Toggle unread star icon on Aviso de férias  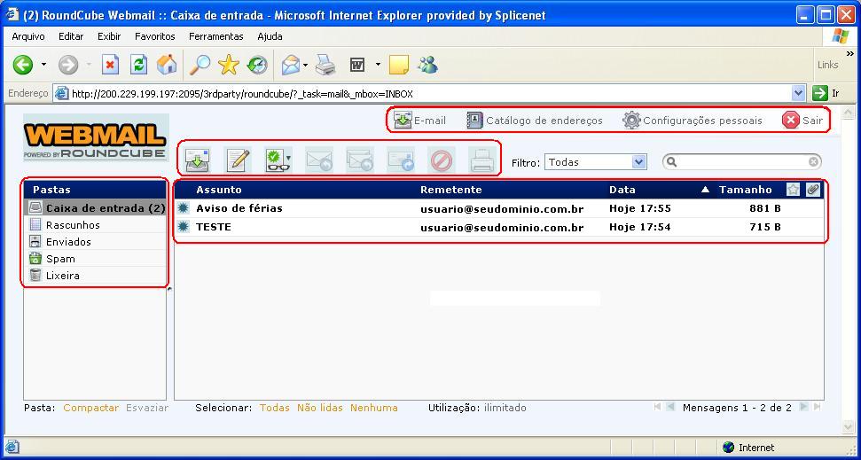pyautogui.click(x=184, y=208)
